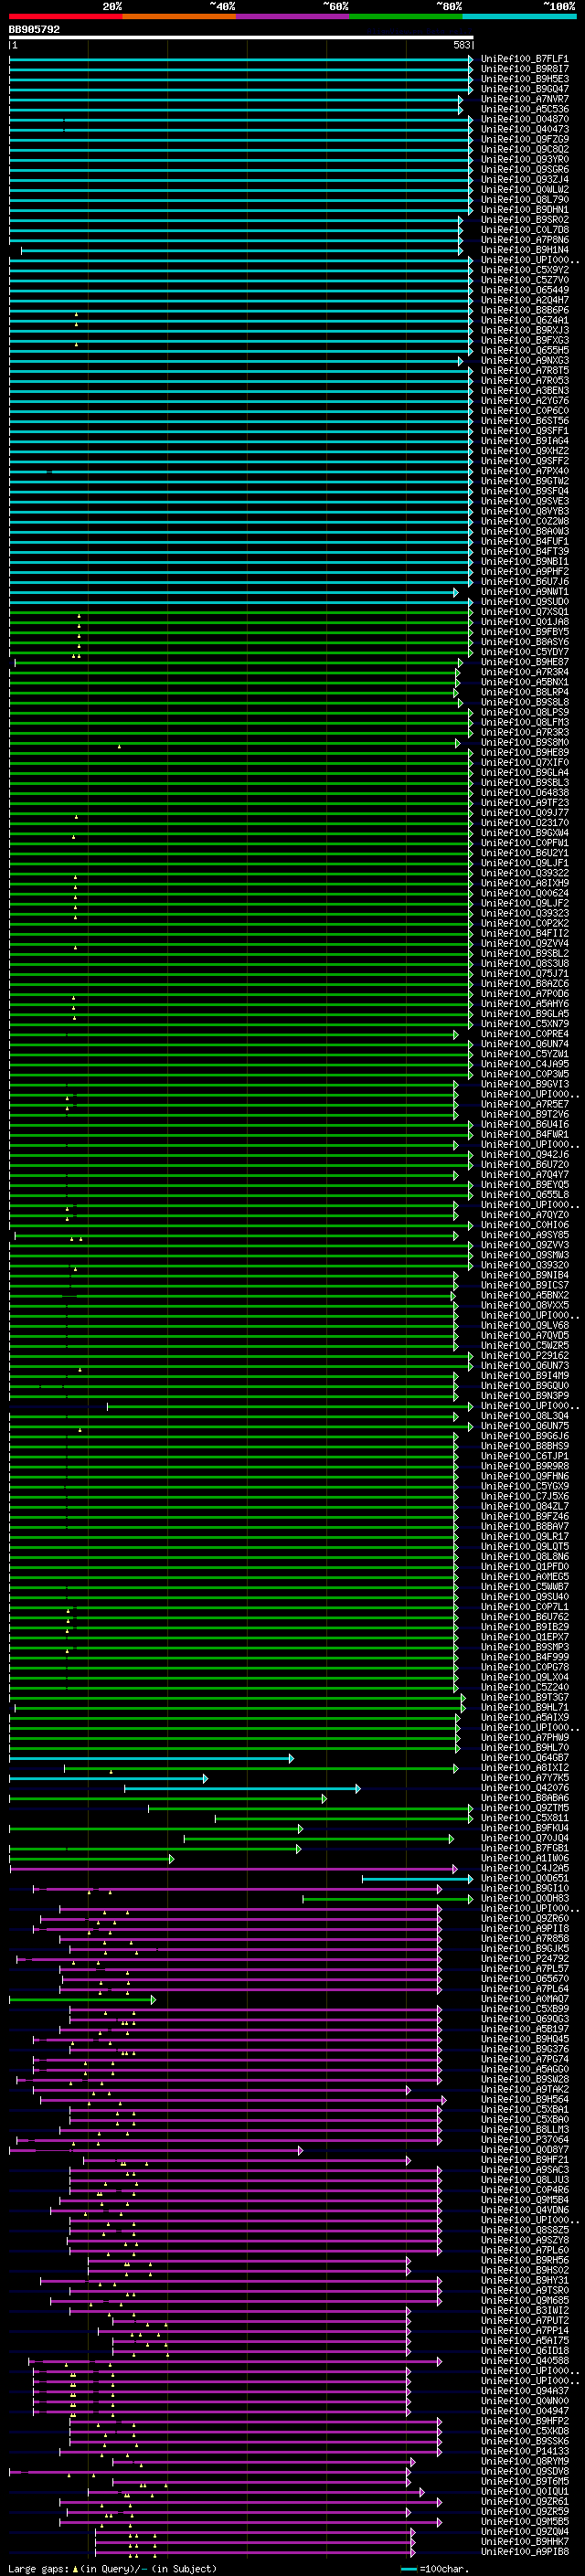585x2576 pixels.
Task: Click the UniRef100_B9IAG4 label
Action: click(524, 441)
